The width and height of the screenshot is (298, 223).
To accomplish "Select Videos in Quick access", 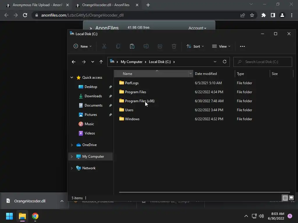I will point(90,133).
